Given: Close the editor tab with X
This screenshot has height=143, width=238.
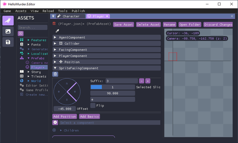Looking at the screenshot, I should click(232, 16).
